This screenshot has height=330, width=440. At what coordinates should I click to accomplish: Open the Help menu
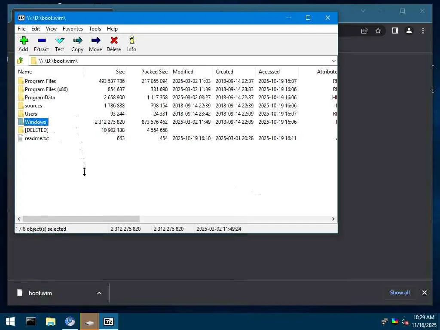112,29
